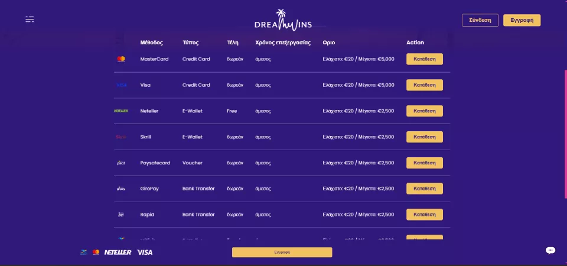This screenshot has height=266, width=567.
Task: Click Κατάθεση for Rapid
Action: pyautogui.click(x=425, y=215)
